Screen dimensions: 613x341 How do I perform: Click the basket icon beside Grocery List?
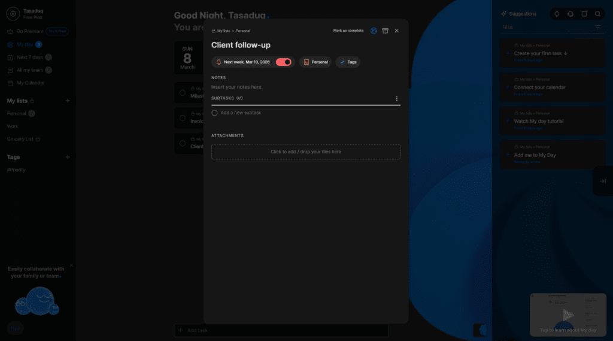(x=38, y=140)
